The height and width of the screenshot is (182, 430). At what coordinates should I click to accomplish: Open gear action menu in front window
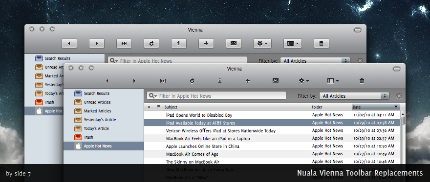(304, 81)
